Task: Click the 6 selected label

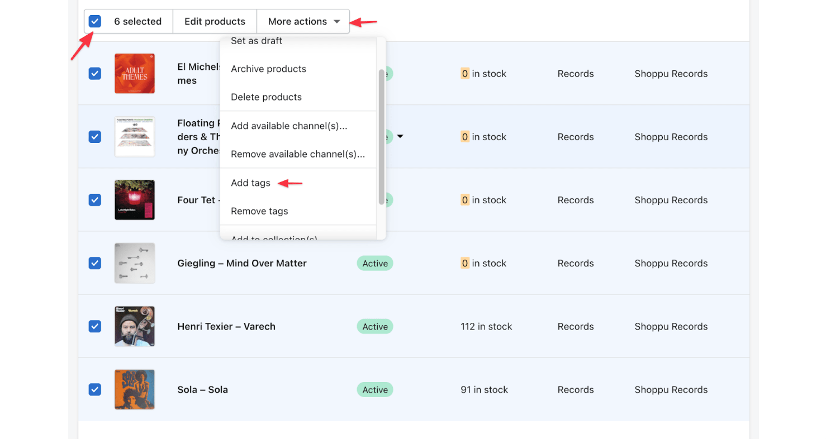Action: pyautogui.click(x=137, y=21)
